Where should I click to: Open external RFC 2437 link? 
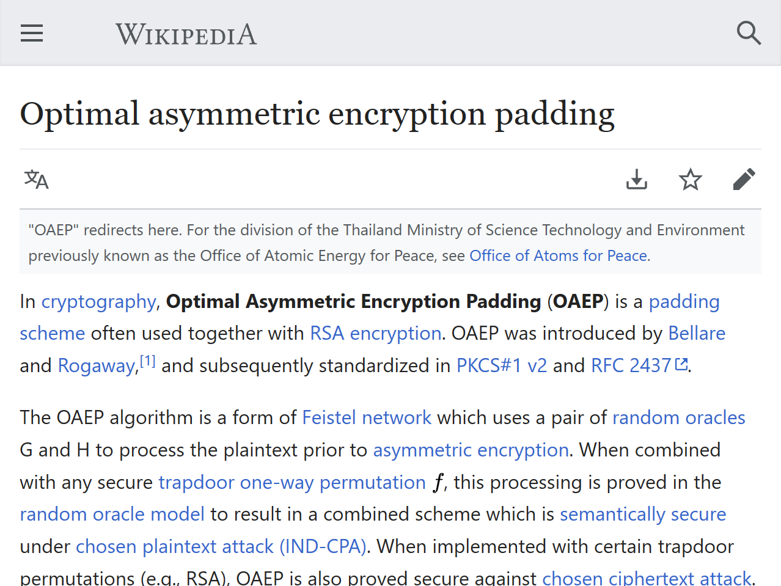click(639, 365)
